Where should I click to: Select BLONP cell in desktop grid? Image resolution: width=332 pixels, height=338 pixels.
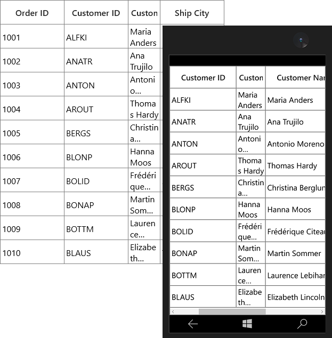(96, 156)
